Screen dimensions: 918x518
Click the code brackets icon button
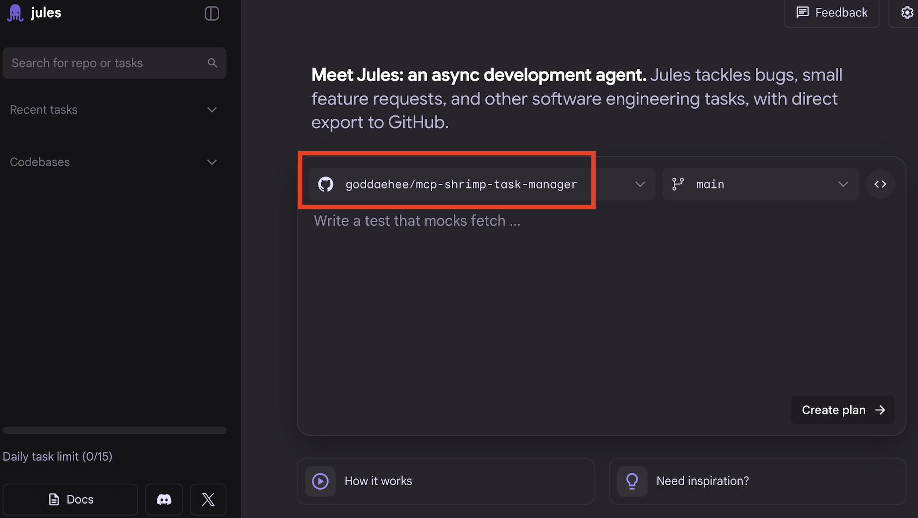880,184
